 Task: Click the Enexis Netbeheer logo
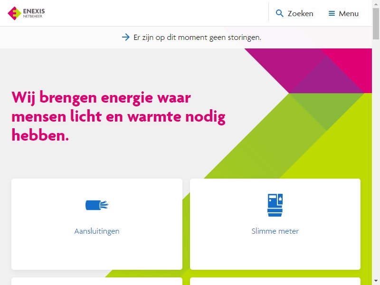coord(26,13)
